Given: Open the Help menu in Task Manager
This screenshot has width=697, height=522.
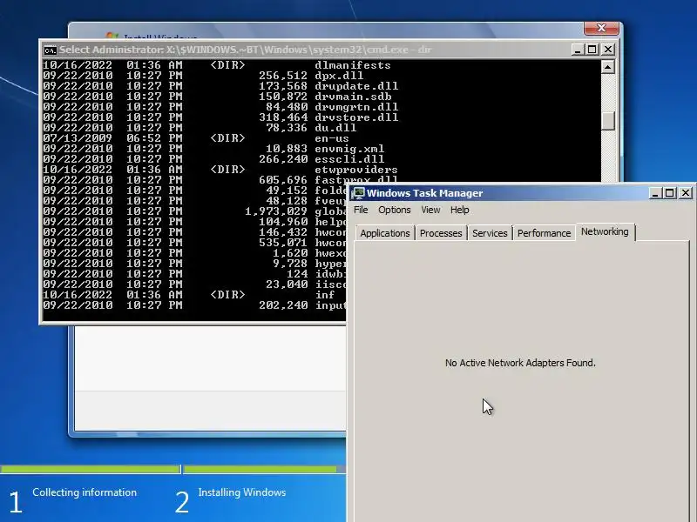Looking at the screenshot, I should click(x=459, y=210).
